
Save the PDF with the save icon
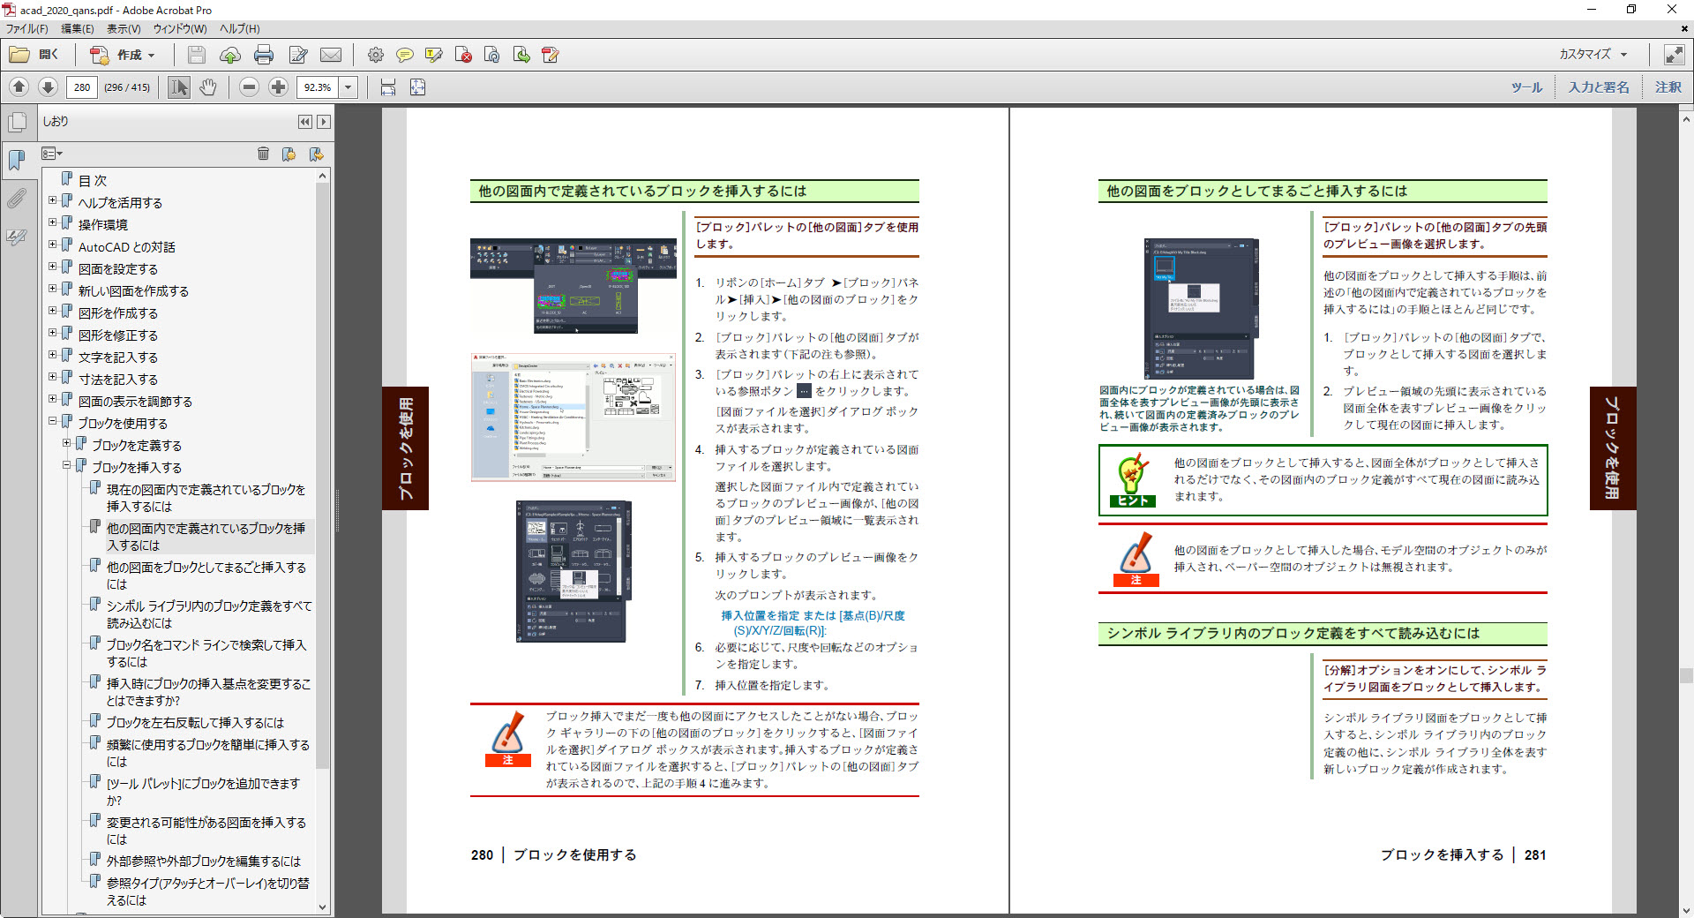[196, 55]
